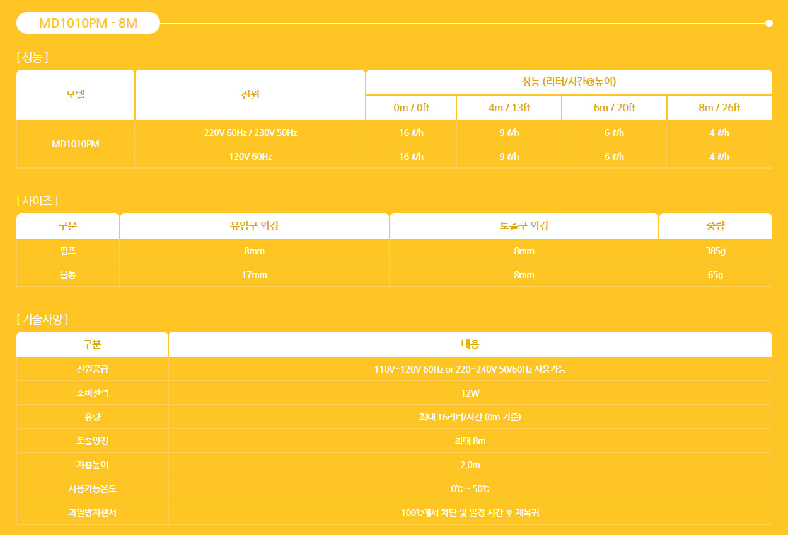The image size is (788, 535).
Task: Click the 17mm inlet diameter cell
Action: pos(255,275)
